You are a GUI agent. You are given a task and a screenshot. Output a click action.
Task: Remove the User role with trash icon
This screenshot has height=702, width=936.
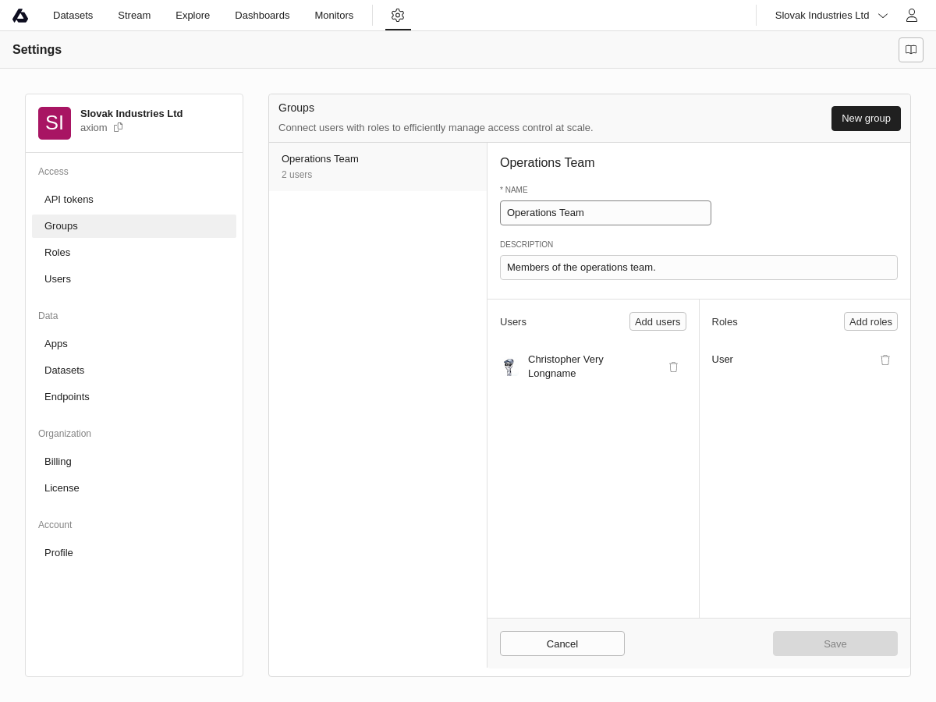click(885, 360)
